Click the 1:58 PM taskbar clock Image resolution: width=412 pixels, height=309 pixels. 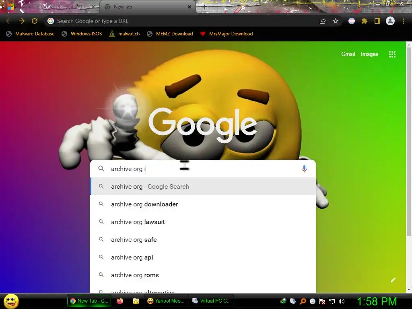pyautogui.click(x=377, y=301)
